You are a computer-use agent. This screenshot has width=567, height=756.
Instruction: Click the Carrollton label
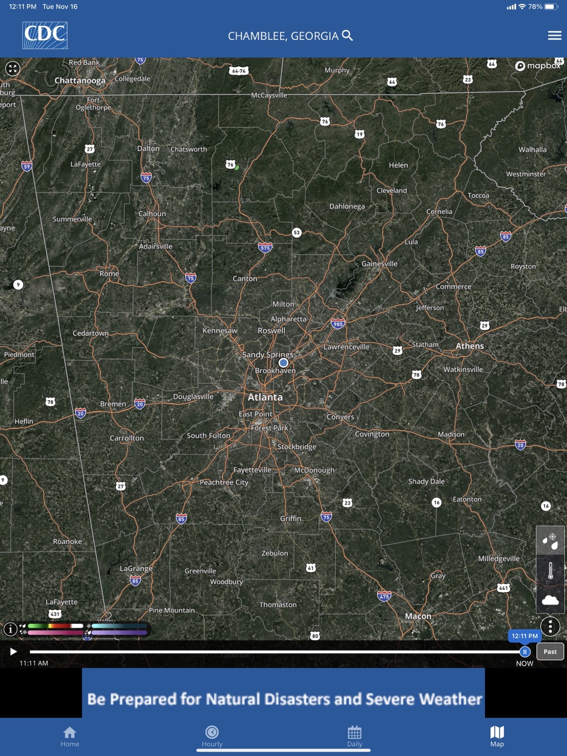pos(127,438)
